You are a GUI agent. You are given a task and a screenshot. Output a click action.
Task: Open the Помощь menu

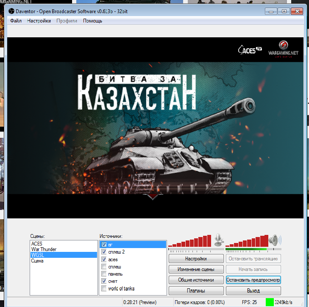coord(92,21)
